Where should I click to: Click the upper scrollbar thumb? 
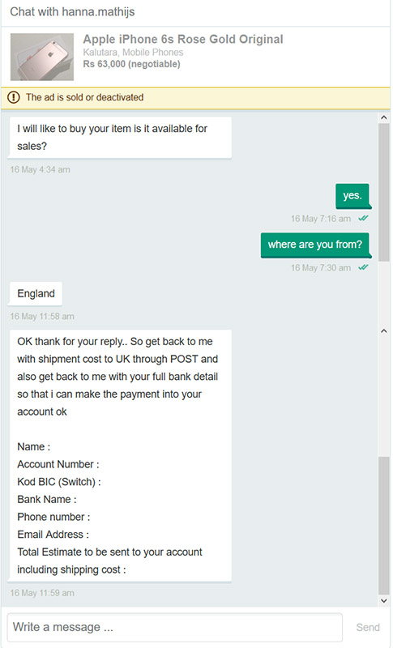pyautogui.click(x=384, y=192)
